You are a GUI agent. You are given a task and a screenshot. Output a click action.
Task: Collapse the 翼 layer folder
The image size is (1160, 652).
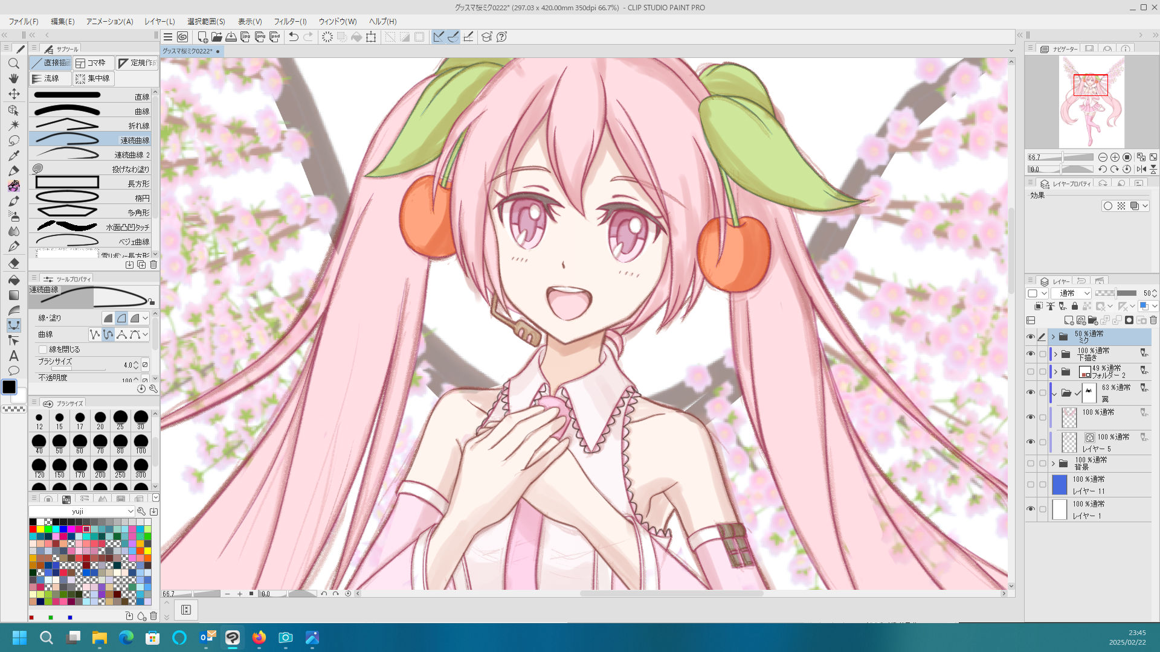(x=1055, y=394)
